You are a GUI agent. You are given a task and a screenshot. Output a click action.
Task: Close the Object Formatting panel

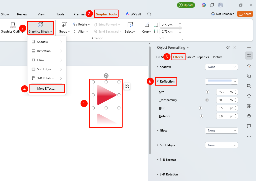pos(235,47)
